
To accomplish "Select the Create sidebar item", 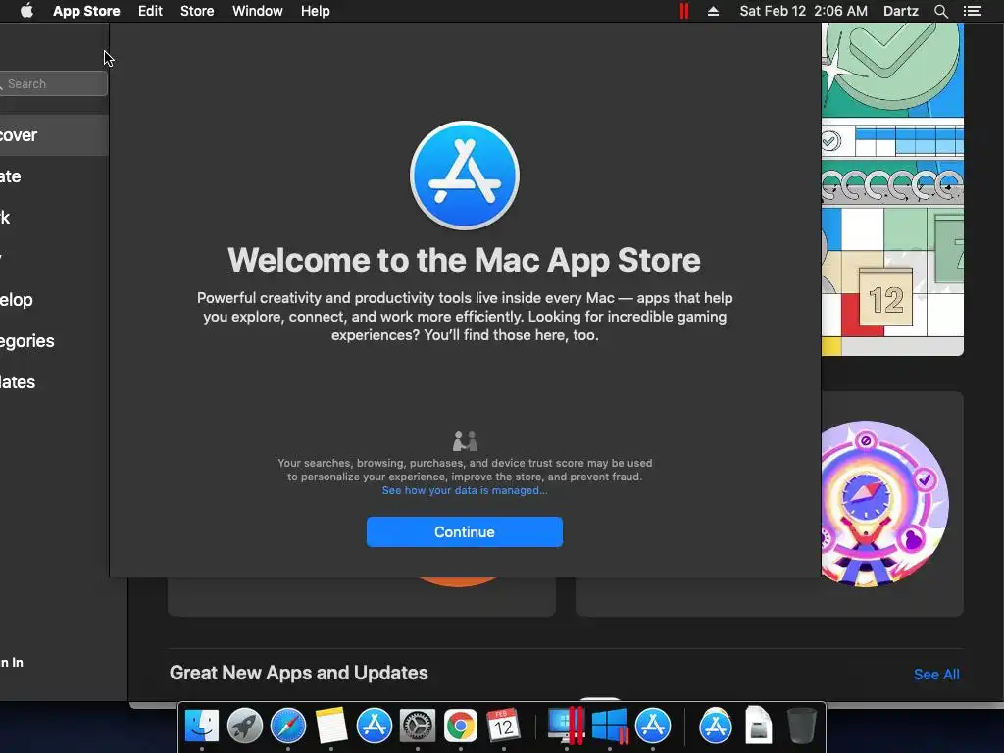I will click(54, 176).
